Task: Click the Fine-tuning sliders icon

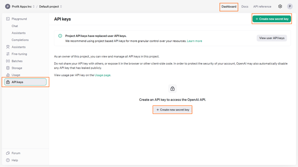Action: pos(8,54)
